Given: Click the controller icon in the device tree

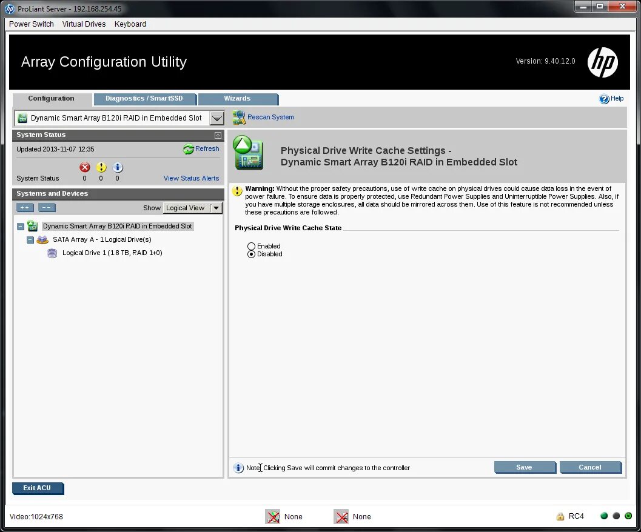Looking at the screenshot, I should tap(32, 226).
